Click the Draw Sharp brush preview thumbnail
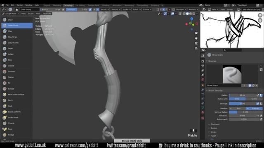Image resolution: width=264 pixels, height=148 pixels. click(x=232, y=74)
